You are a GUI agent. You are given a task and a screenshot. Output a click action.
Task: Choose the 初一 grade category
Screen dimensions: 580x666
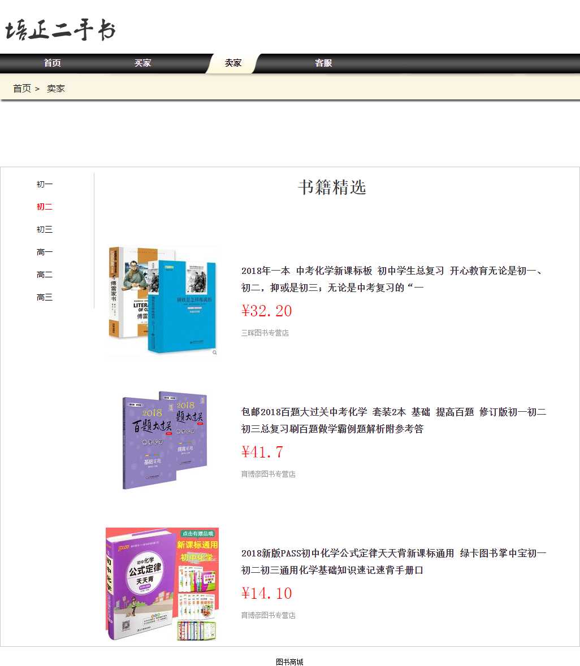click(x=45, y=185)
